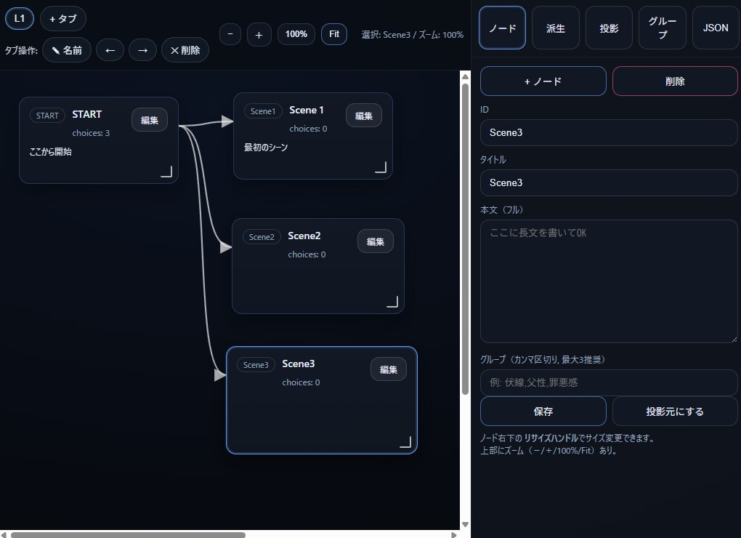741x538 pixels.
Task: Move the tab left with the ← arrow icon
Action: tap(110, 50)
